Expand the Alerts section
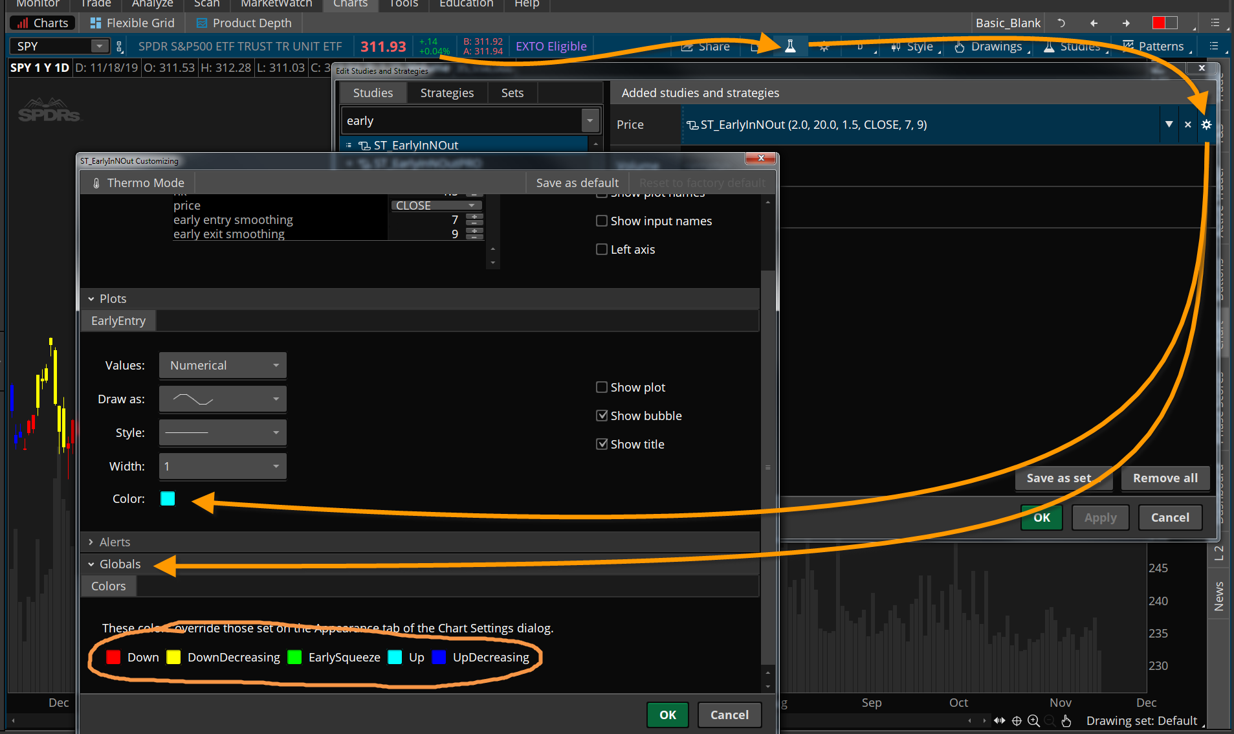 pyautogui.click(x=91, y=542)
